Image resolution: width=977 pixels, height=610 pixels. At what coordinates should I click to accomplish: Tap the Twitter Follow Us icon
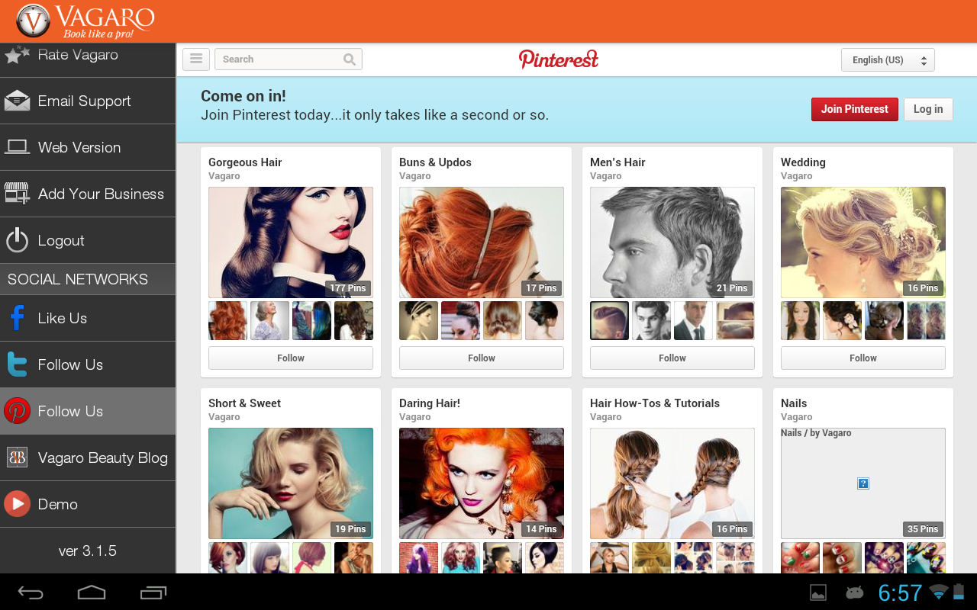(x=17, y=364)
